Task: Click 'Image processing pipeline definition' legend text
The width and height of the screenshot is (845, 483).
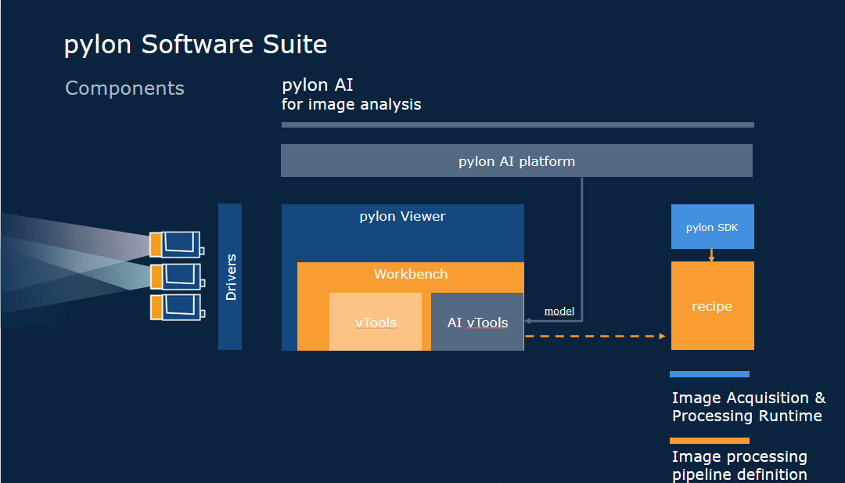Action: coord(739,465)
